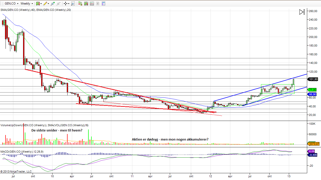The image size is (321, 180).
Task: Open the GEN.CO instrument dropdown
Action: 11,4
